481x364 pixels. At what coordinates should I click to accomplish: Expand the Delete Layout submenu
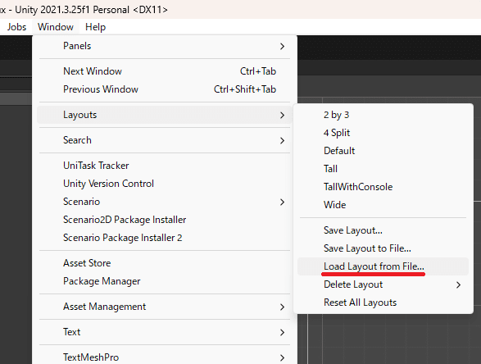pyautogui.click(x=383, y=284)
